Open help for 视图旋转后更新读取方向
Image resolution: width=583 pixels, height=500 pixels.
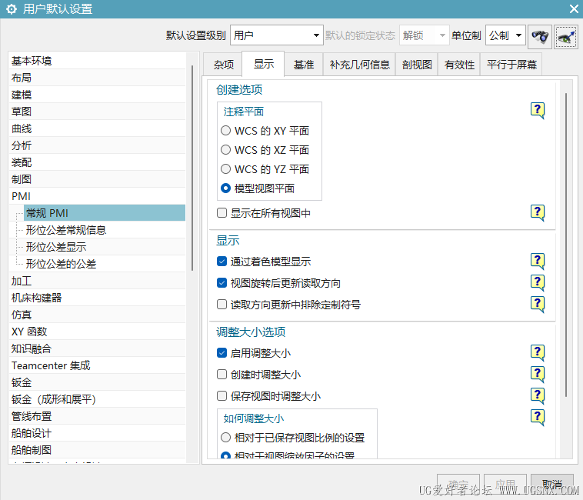point(538,283)
